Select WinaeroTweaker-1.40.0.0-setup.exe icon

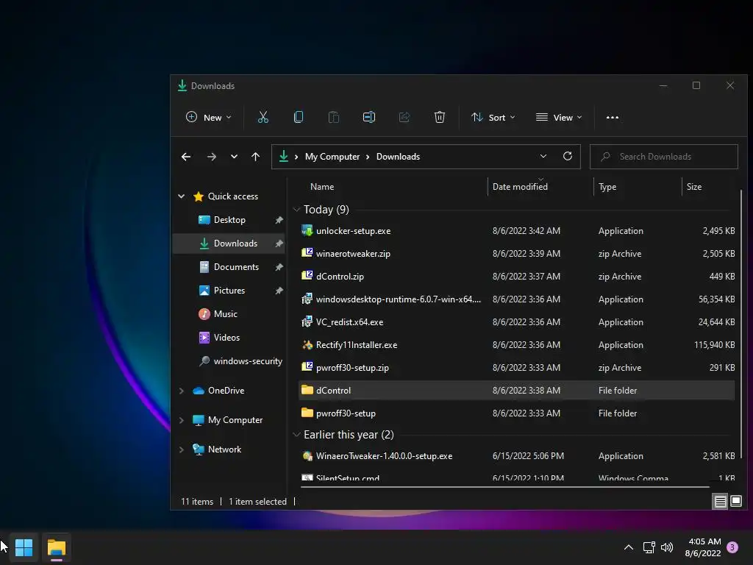click(x=307, y=456)
